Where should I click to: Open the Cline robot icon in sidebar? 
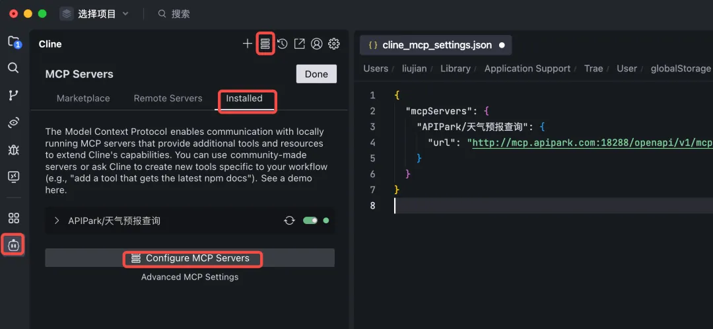[13, 245]
